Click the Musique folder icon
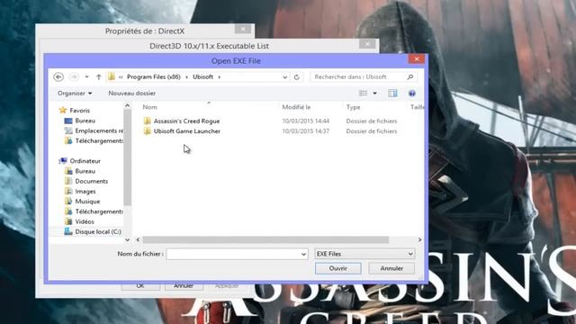 pos(68,202)
